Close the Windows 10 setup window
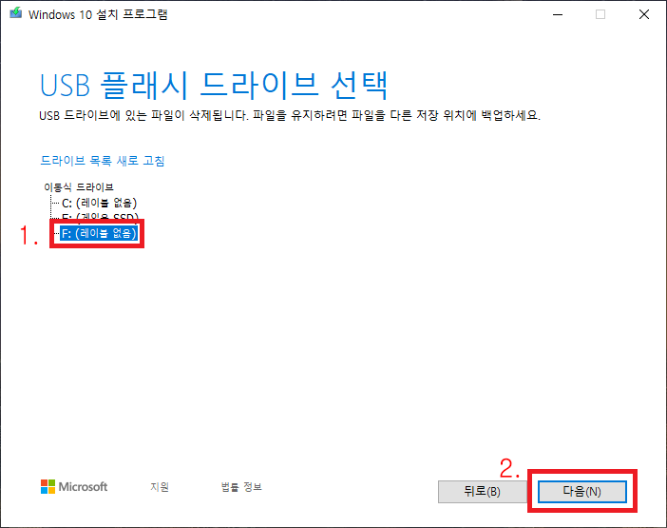667x528 pixels. [644, 14]
